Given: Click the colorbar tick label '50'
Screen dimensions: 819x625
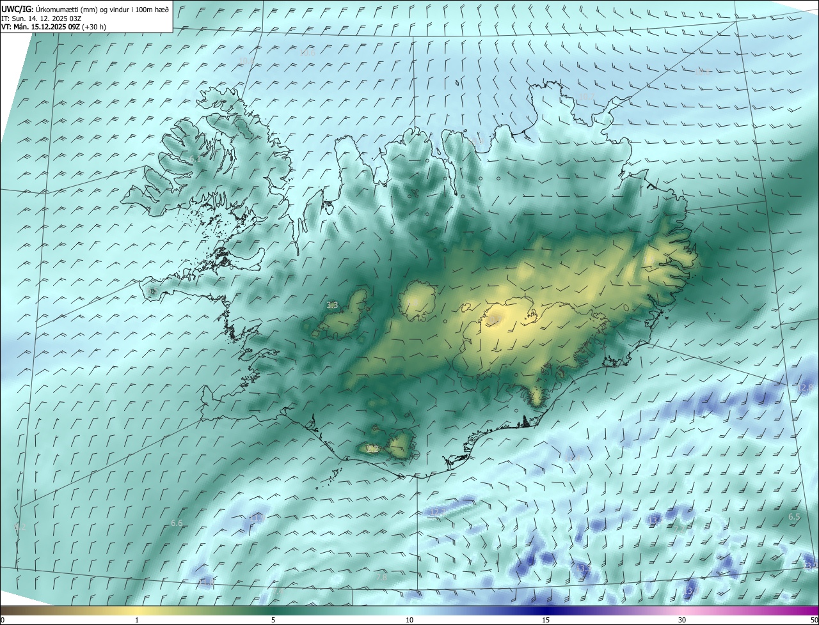Looking at the screenshot, I should click(814, 620).
